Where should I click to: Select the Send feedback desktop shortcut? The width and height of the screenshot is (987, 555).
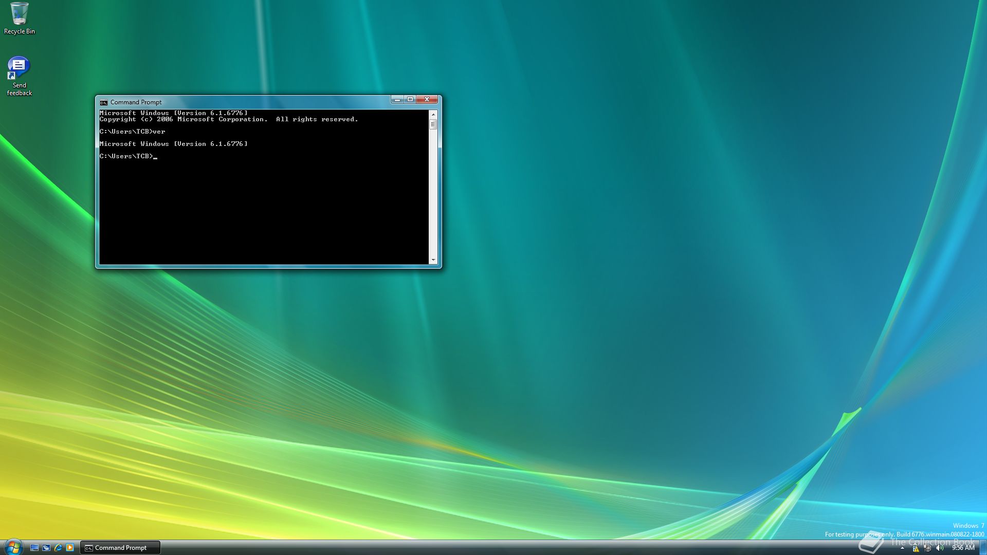tap(19, 76)
